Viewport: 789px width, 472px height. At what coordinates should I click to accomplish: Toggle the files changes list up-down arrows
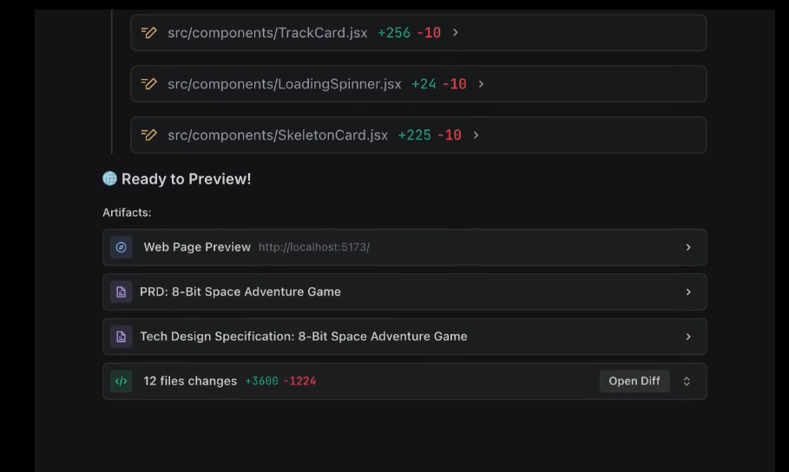687,382
